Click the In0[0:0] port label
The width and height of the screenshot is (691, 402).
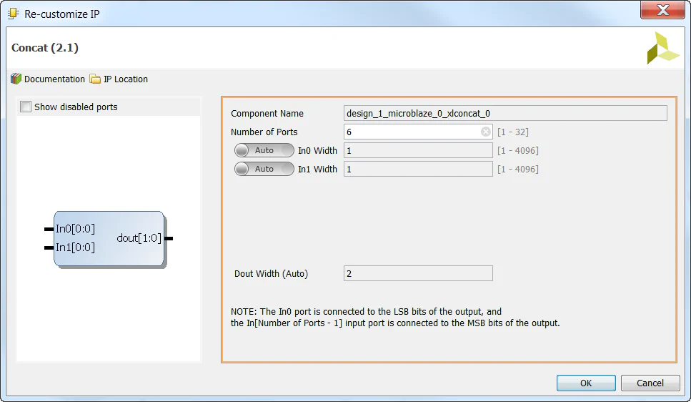(75, 229)
